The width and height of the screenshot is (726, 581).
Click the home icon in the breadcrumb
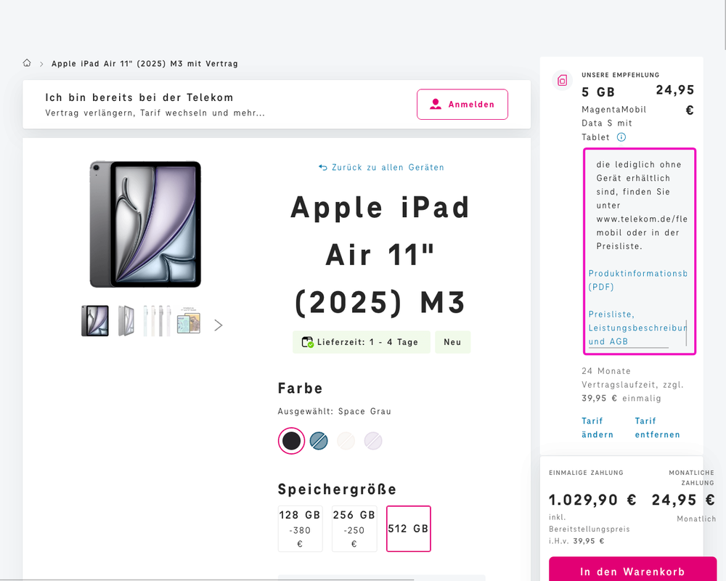coord(27,63)
